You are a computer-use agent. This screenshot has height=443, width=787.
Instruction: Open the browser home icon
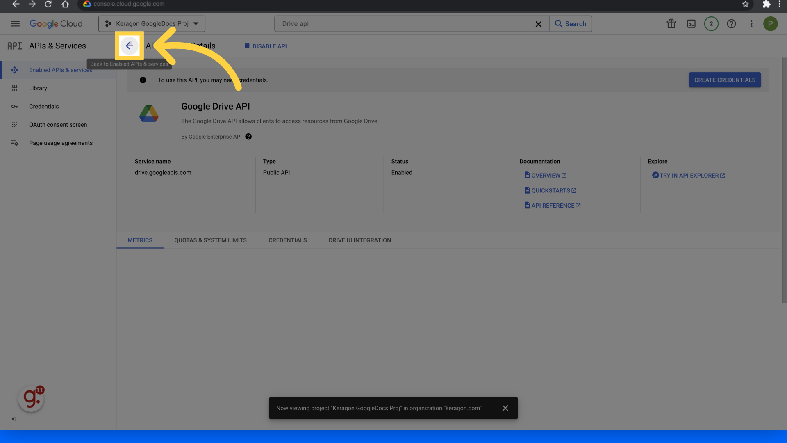[x=65, y=4]
